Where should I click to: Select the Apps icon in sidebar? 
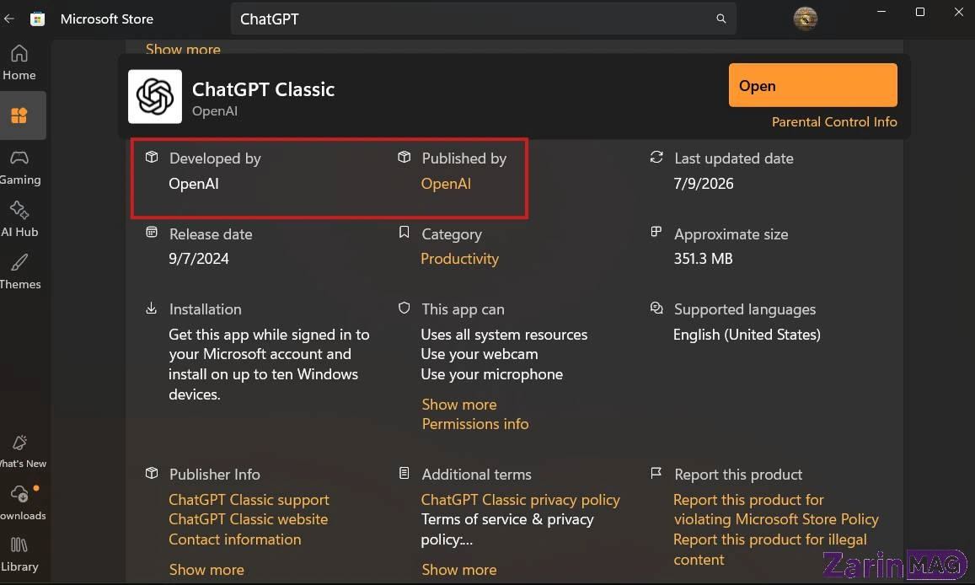coord(19,115)
